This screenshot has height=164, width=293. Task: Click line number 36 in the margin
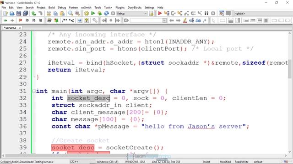pyautogui.click(x=23, y=127)
